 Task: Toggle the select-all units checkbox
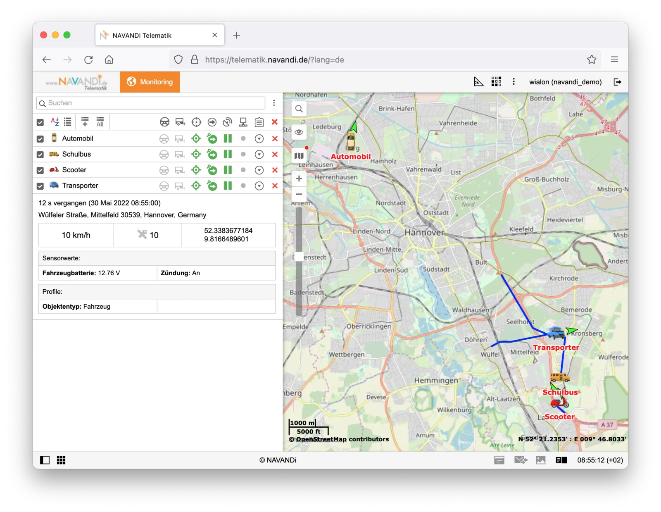40,122
